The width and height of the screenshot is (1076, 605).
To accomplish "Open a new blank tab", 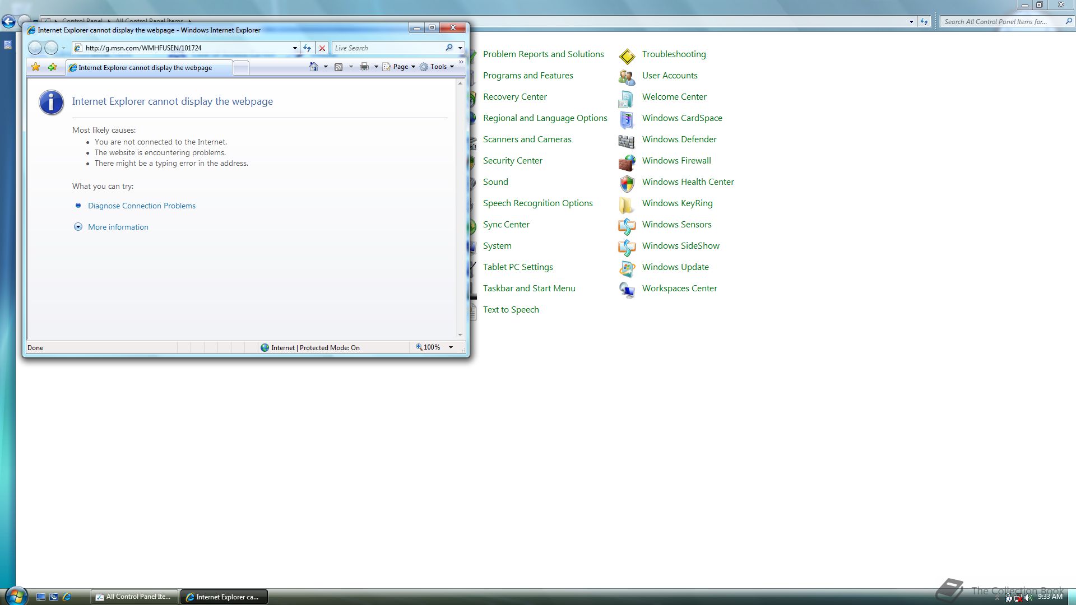I will point(241,68).
